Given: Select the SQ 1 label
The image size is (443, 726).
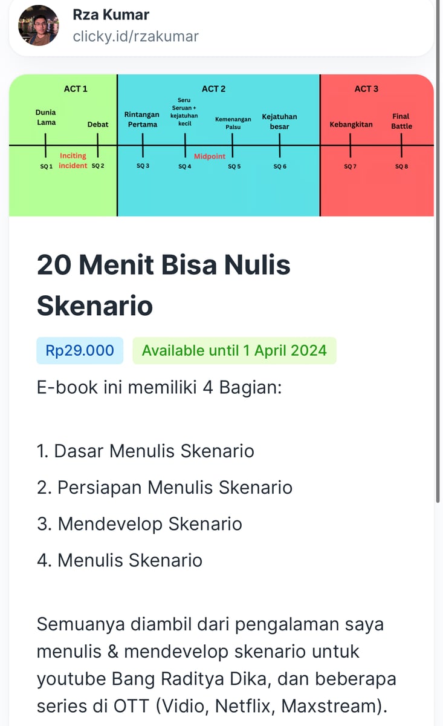Looking at the screenshot, I should click(45, 165).
